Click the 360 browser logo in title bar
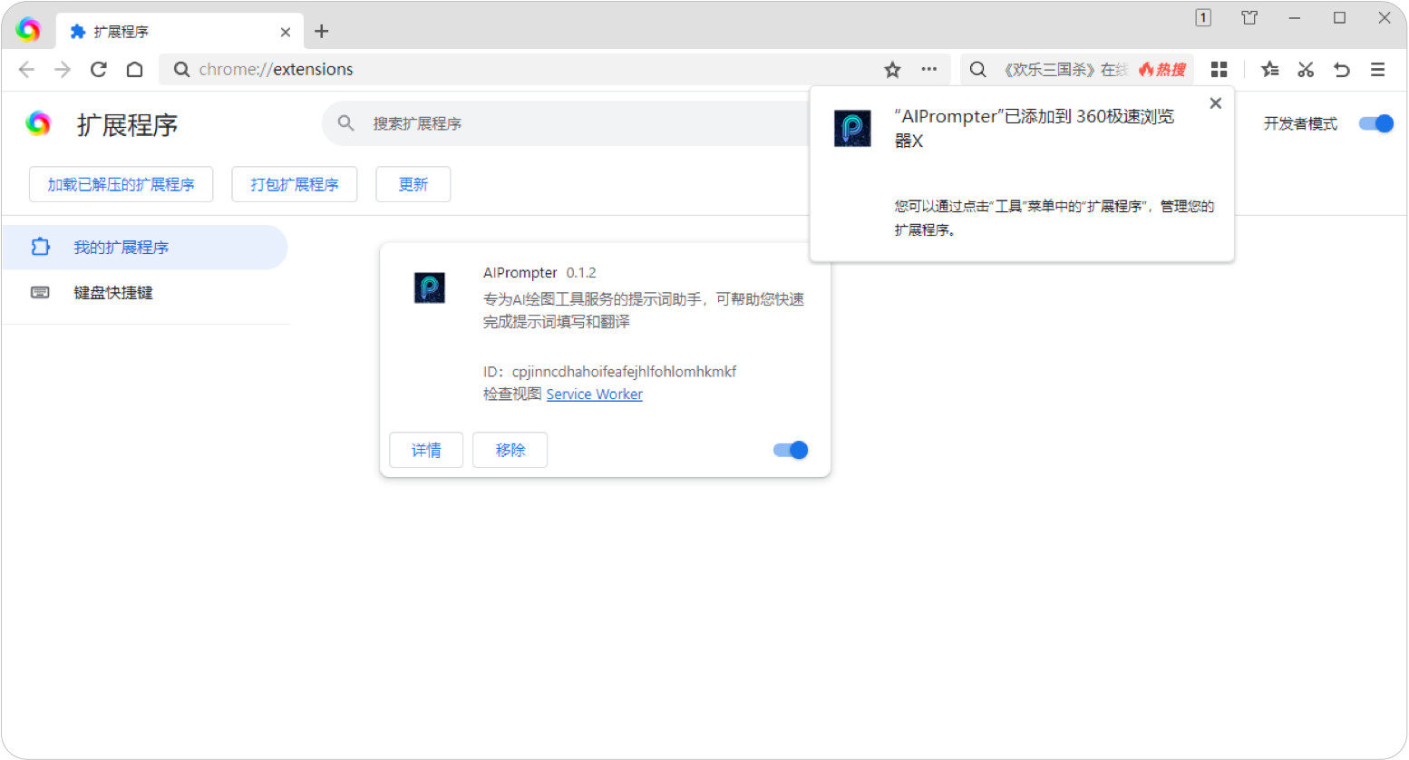The width and height of the screenshot is (1409, 760). 28,30
